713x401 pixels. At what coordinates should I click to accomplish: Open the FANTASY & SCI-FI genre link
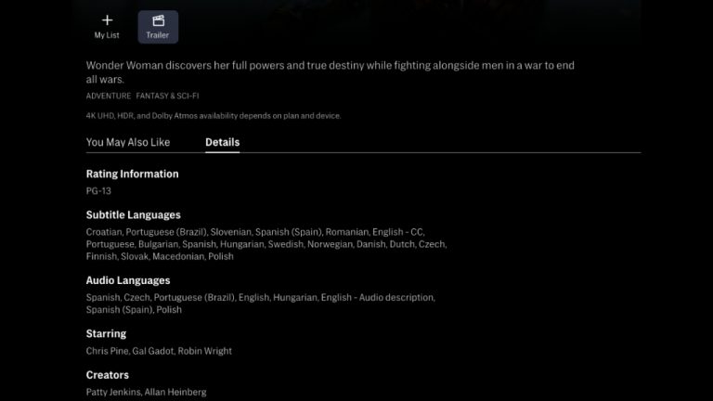(x=167, y=96)
